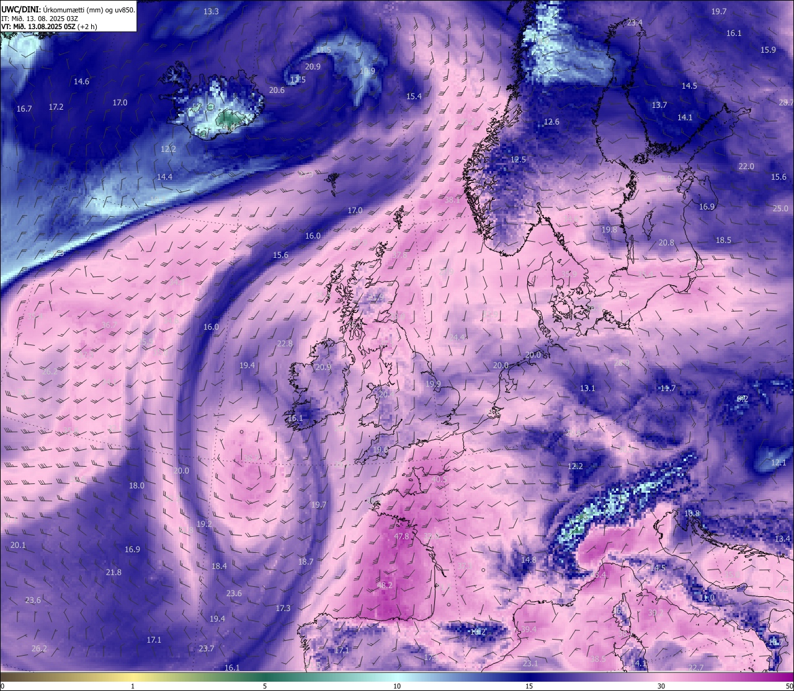Click the 14.6 value west of Iceland
Image resolution: width=794 pixels, height=691 pixels.
81,82
